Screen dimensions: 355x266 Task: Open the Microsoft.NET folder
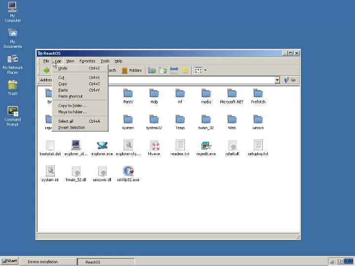coord(232,94)
